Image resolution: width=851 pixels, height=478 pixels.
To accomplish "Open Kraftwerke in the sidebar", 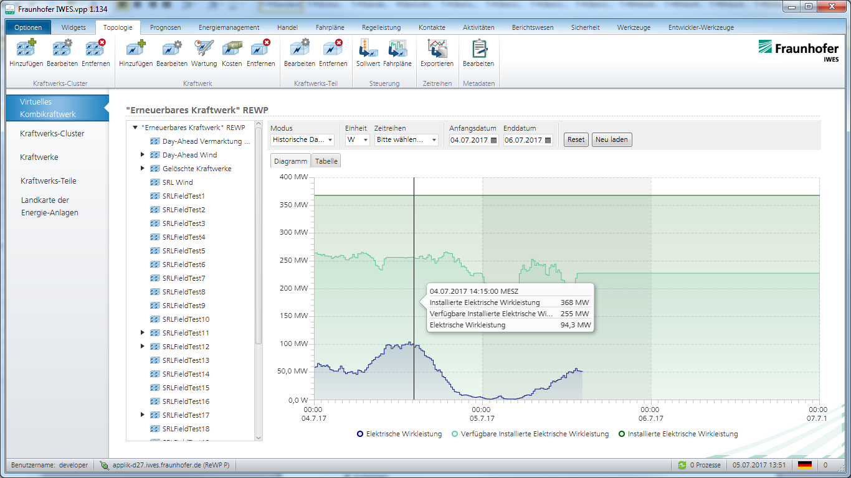I will [38, 157].
